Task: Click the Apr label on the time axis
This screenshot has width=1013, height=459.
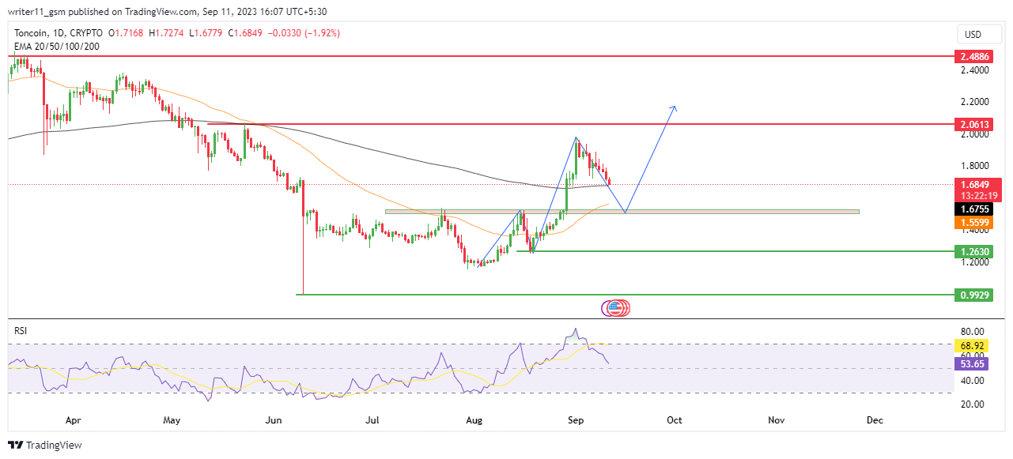Action: coord(72,421)
